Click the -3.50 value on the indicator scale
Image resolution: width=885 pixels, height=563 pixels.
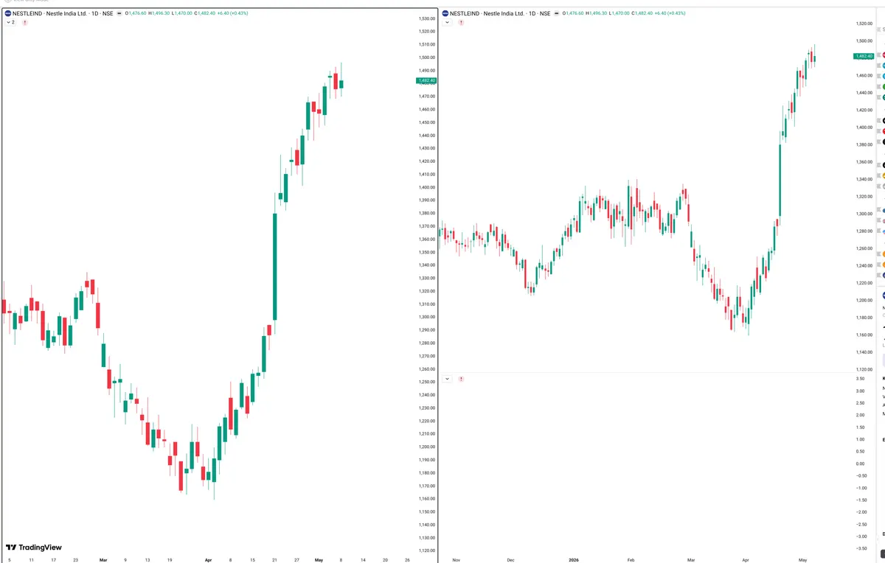(x=860, y=548)
